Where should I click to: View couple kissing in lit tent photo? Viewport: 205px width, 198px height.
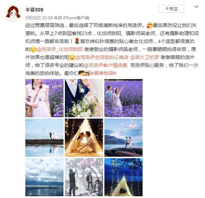(x=84, y=138)
